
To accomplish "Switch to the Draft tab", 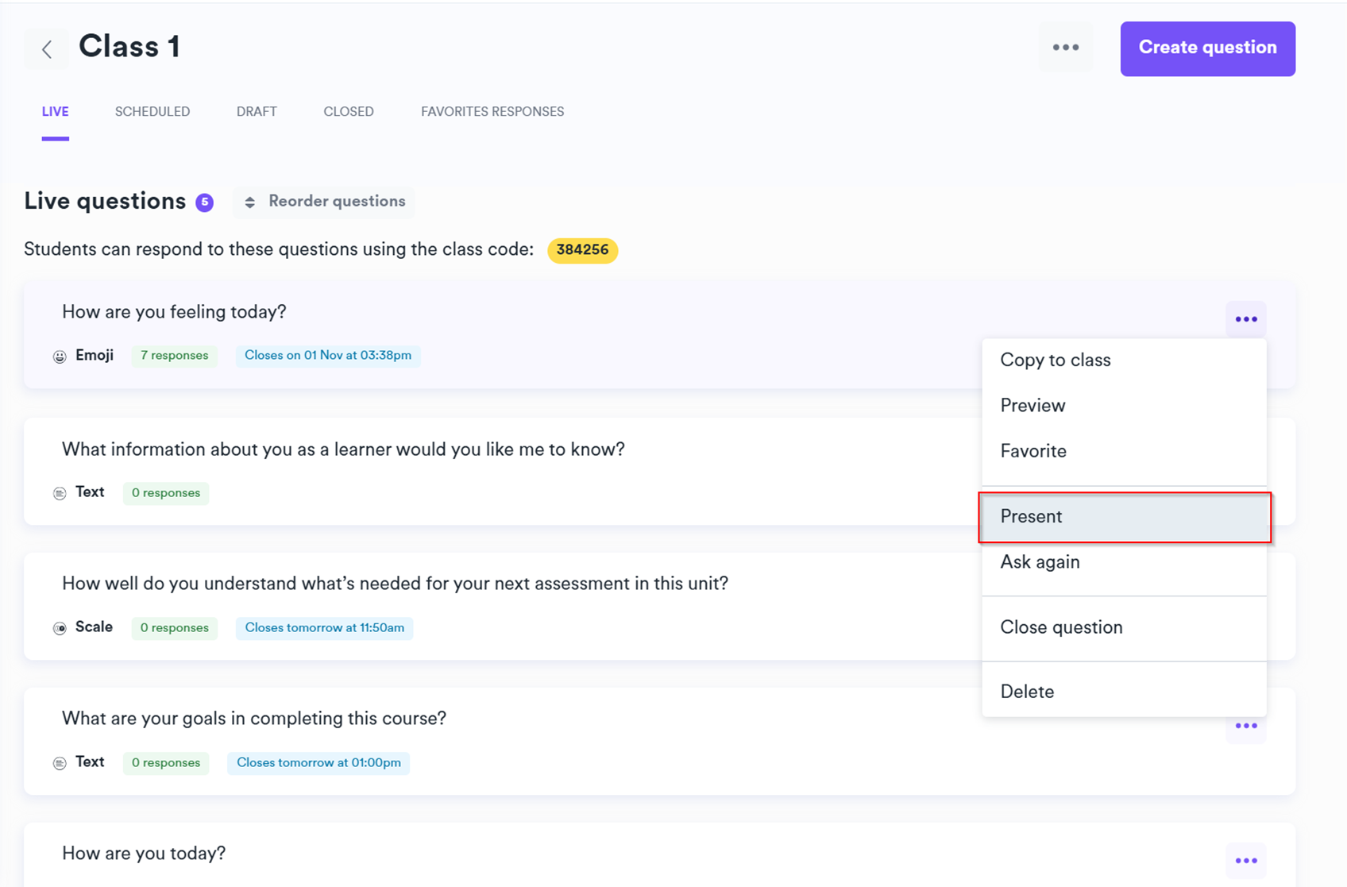I will click(257, 112).
